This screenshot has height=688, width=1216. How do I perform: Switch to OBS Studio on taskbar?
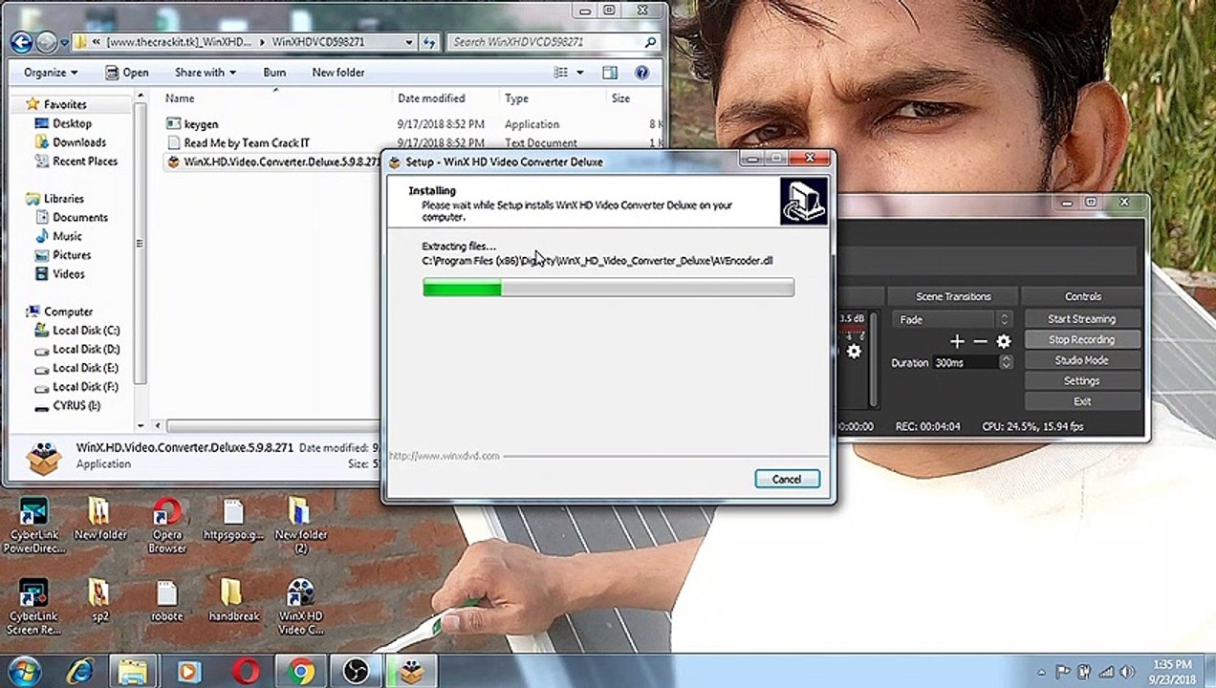(x=356, y=672)
